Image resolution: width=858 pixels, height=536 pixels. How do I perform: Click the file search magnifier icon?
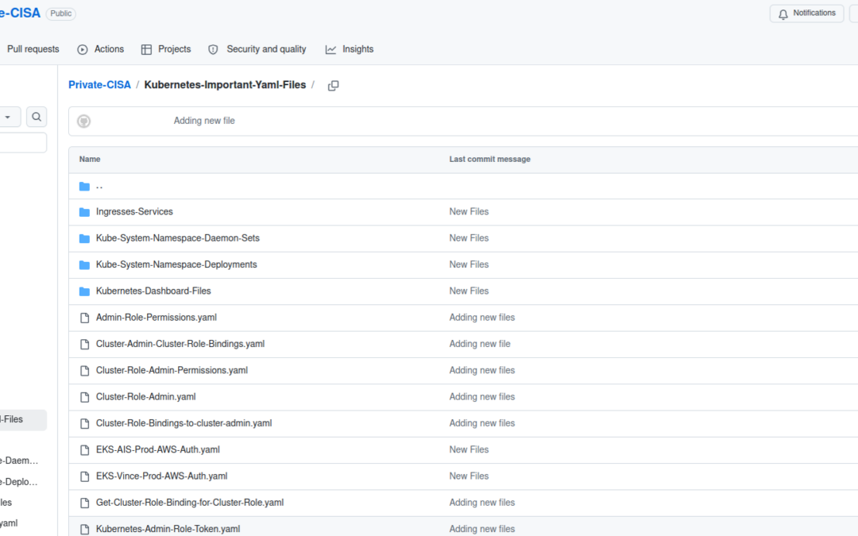(x=37, y=117)
